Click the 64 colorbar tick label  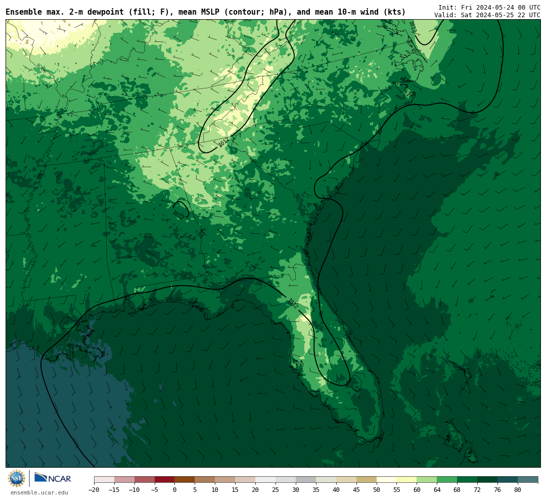[437, 490]
